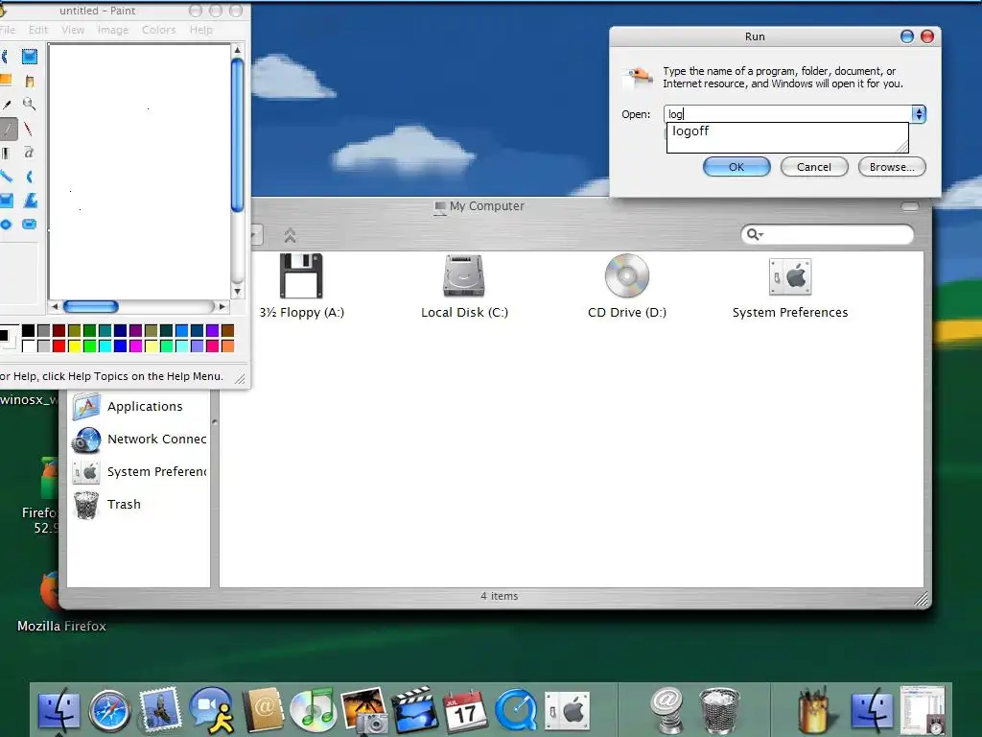Open the Colors menu in Paint
Image resolution: width=982 pixels, height=737 pixels.
pos(158,30)
